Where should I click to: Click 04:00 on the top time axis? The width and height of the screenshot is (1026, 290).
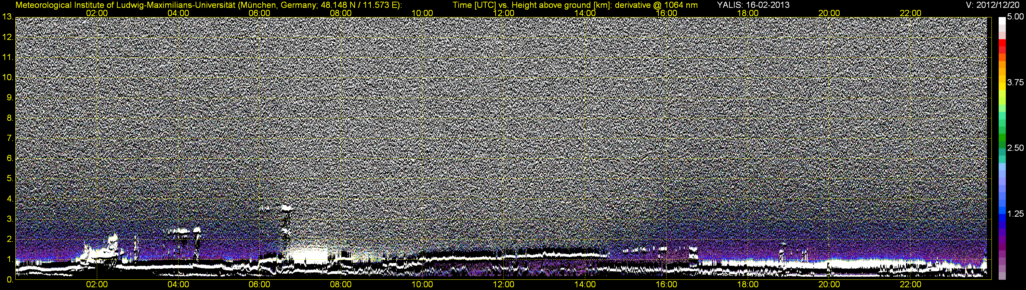pos(178,13)
